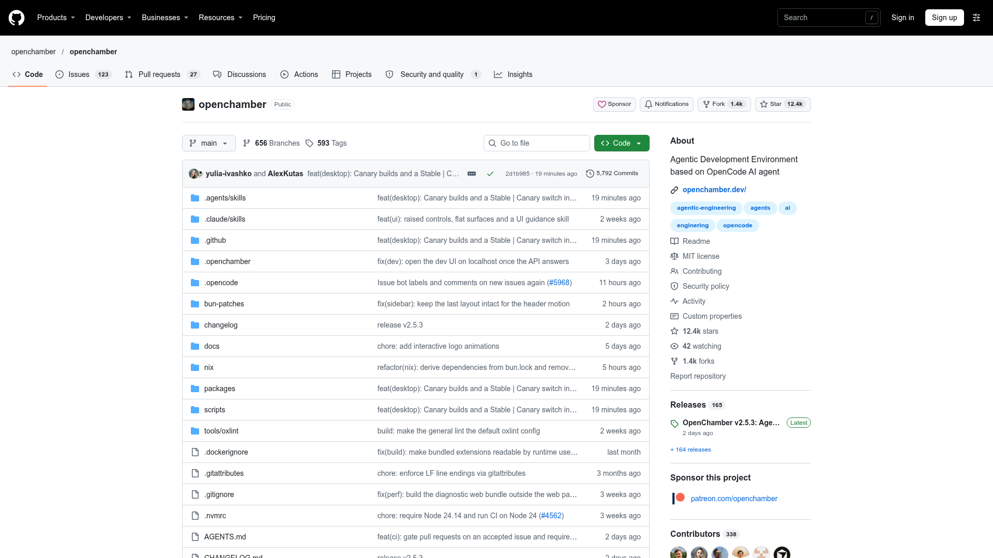Open the + 164 releases link
Viewport: 993px width, 558px height.
pyautogui.click(x=690, y=450)
